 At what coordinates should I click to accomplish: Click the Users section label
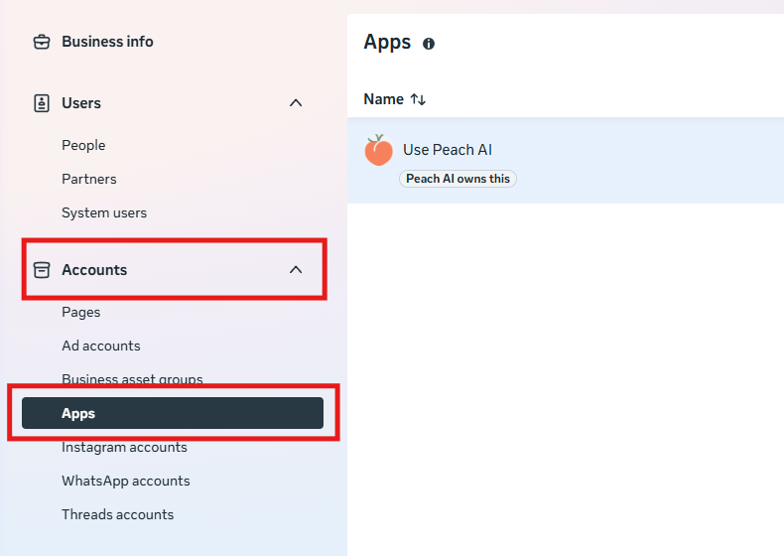pyautogui.click(x=81, y=103)
